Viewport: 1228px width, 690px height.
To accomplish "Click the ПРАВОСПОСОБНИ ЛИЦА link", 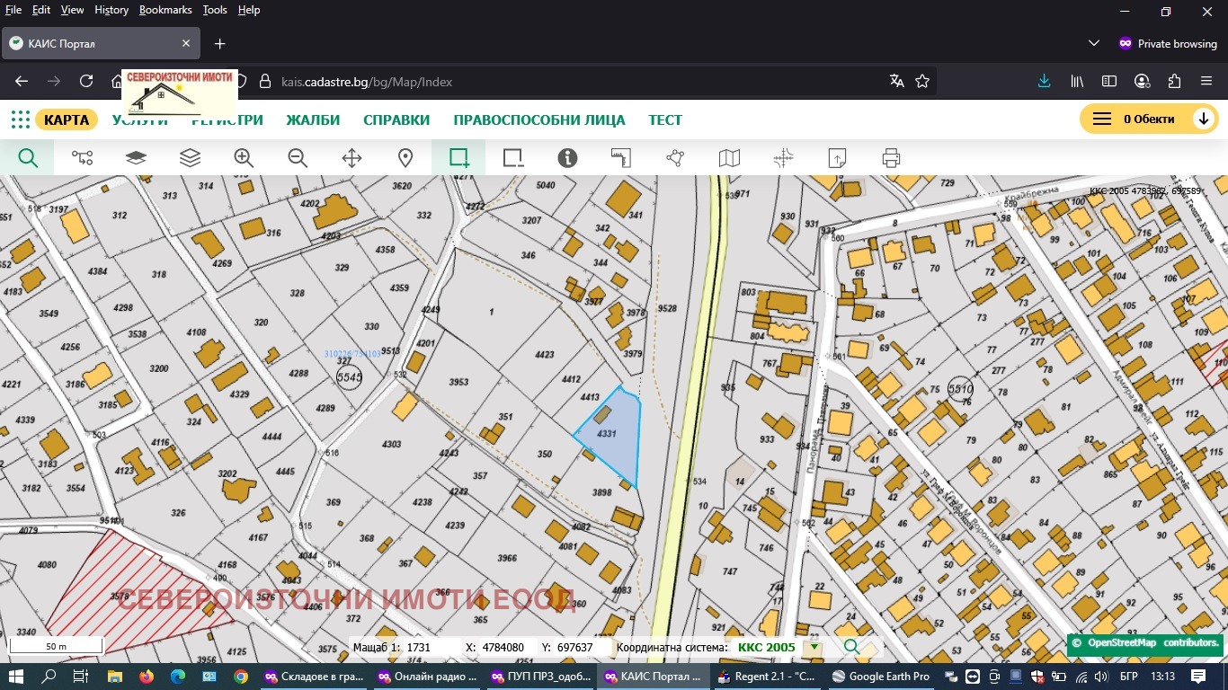I will coord(538,119).
